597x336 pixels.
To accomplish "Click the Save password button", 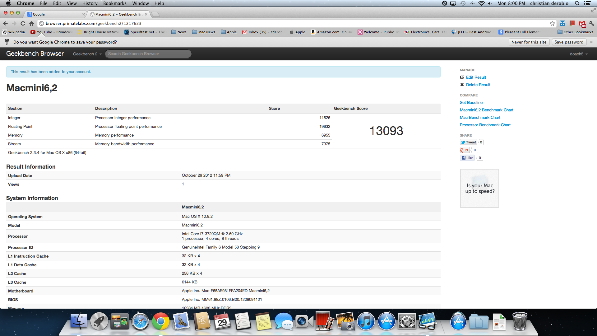I will [x=569, y=42].
